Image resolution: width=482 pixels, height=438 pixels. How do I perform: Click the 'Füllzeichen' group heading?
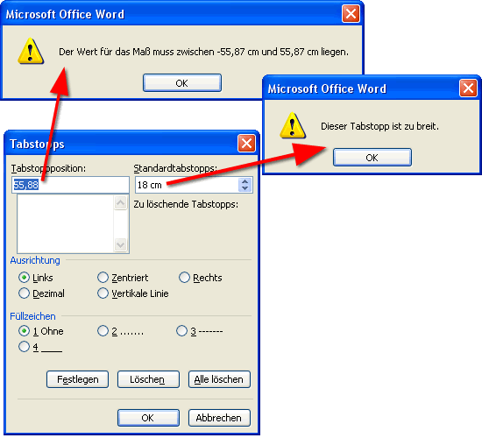[x=32, y=316]
